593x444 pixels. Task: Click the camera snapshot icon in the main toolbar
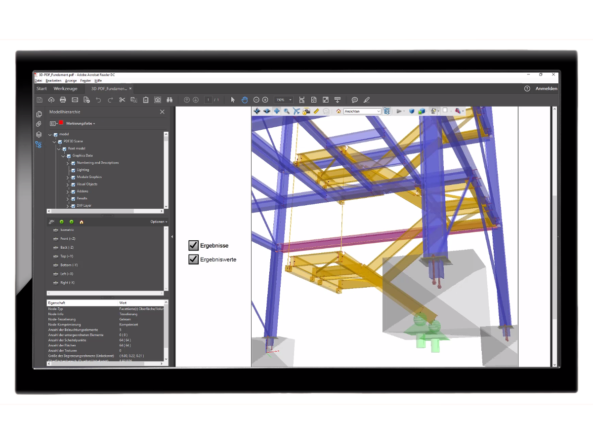(158, 100)
